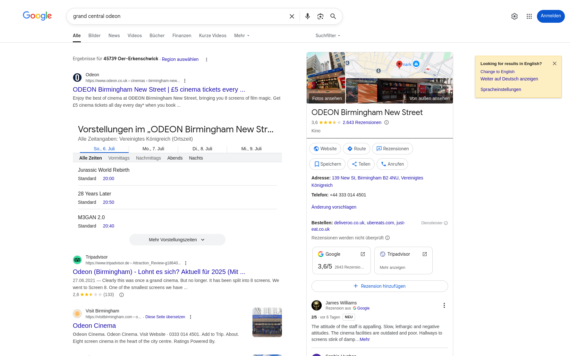
Task: Switch to the Kurze Videos tab
Action: (213, 36)
